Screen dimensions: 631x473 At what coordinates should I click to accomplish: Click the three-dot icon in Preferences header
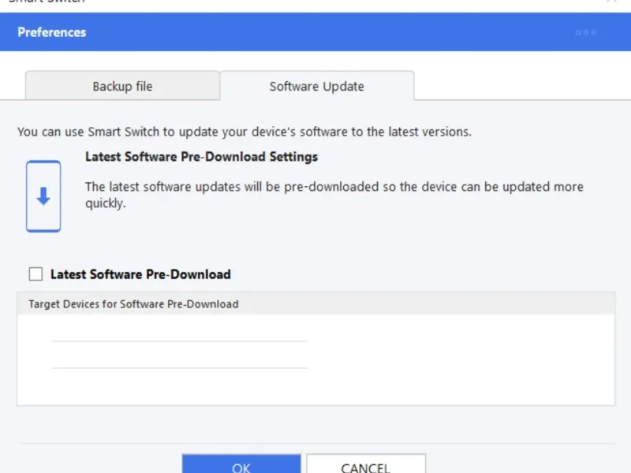click(585, 32)
